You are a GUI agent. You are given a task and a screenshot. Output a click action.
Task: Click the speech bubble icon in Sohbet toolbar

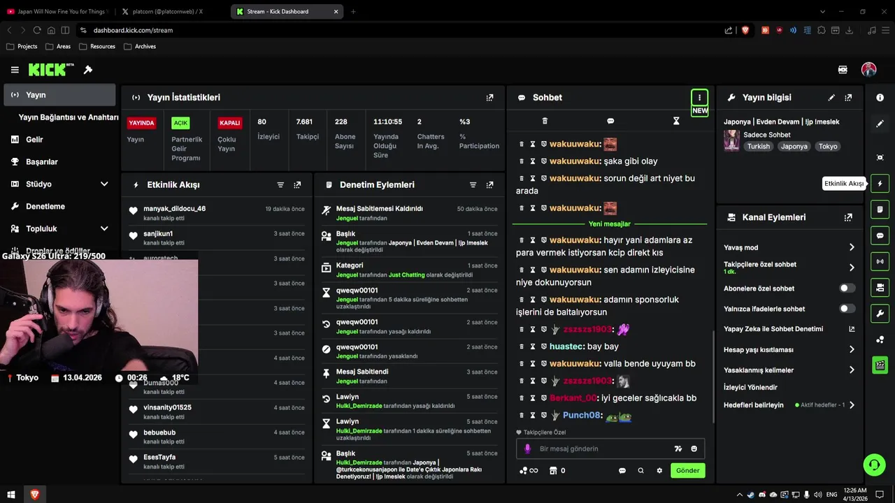(610, 121)
